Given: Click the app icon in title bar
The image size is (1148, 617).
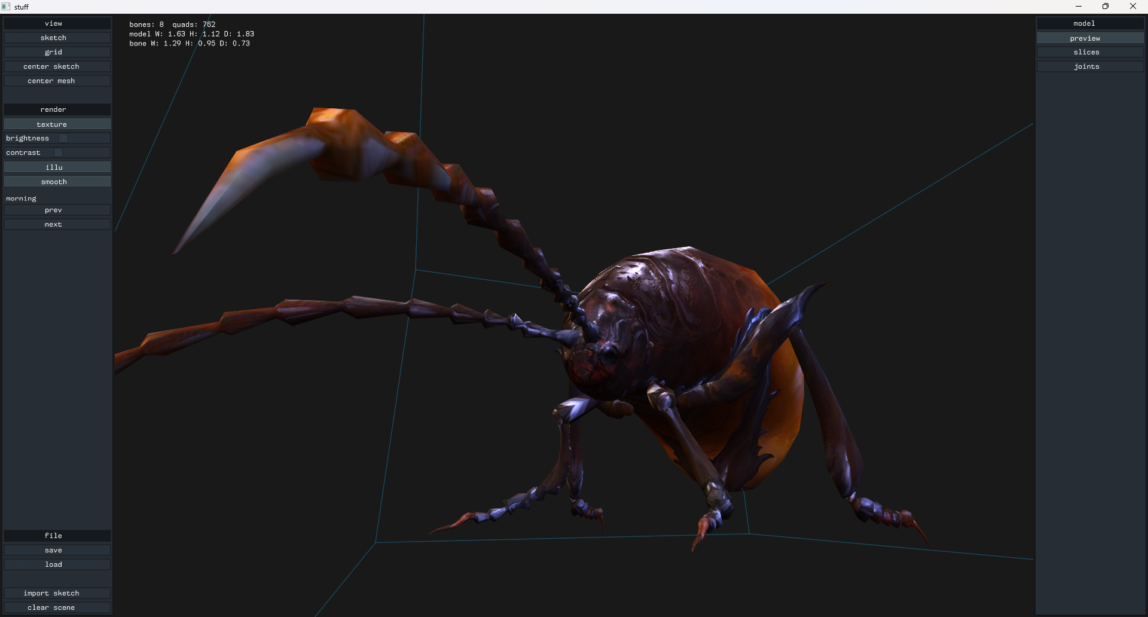Looking at the screenshot, I should [6, 7].
